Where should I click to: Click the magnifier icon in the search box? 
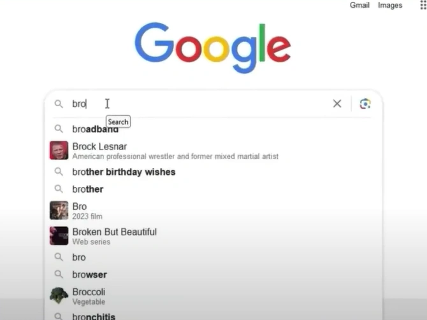(59, 104)
